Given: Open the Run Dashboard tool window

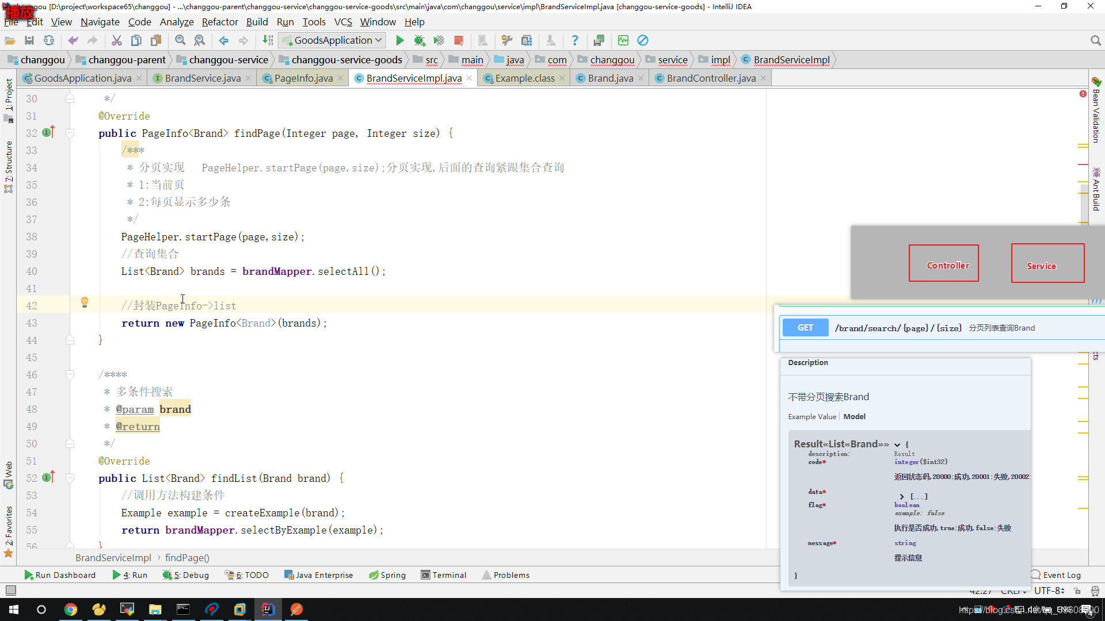Looking at the screenshot, I should [60, 575].
